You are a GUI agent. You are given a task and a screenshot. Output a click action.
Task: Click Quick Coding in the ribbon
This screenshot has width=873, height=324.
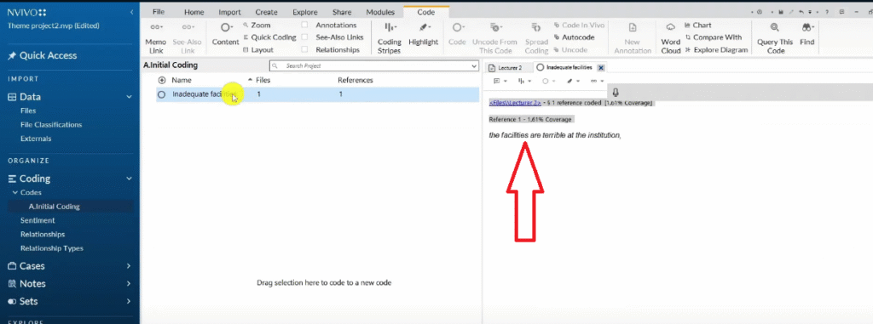tap(269, 37)
